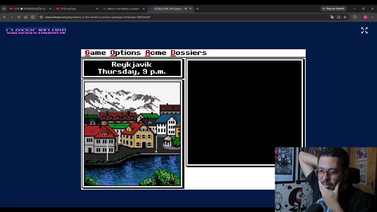This screenshot has width=377, height=212.
Task: View site information icon in address bar
Action: (41, 17)
